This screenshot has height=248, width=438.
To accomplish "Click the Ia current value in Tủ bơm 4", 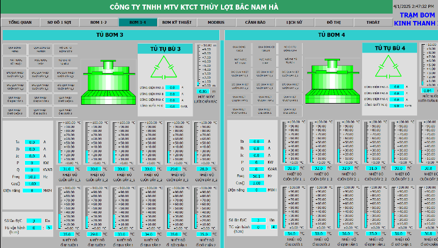I will (x=257, y=142).
